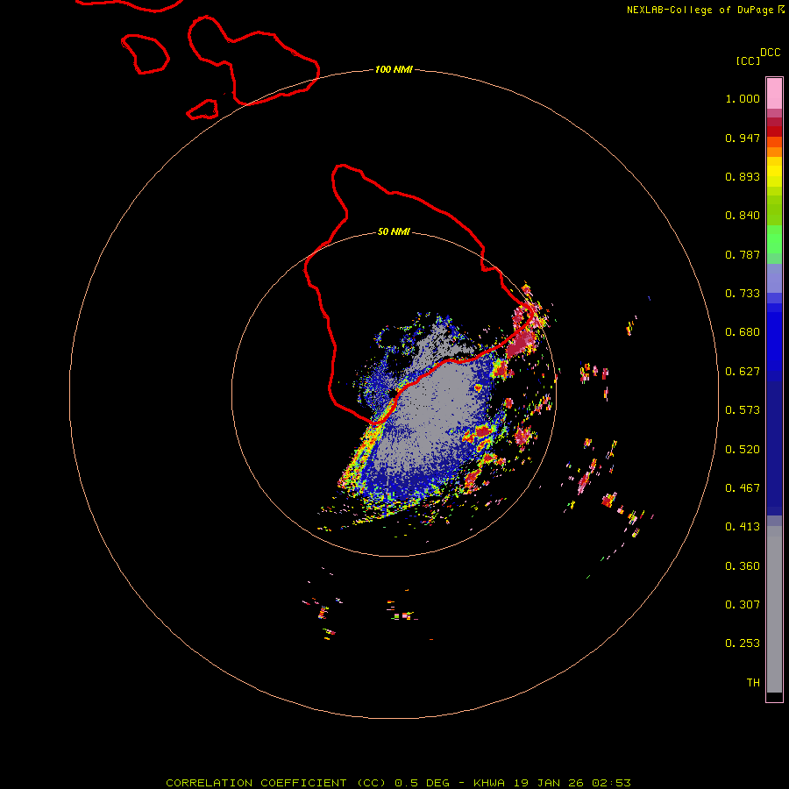Click the 0.360 scale value
This screenshot has width=789, height=789.
[x=743, y=566]
